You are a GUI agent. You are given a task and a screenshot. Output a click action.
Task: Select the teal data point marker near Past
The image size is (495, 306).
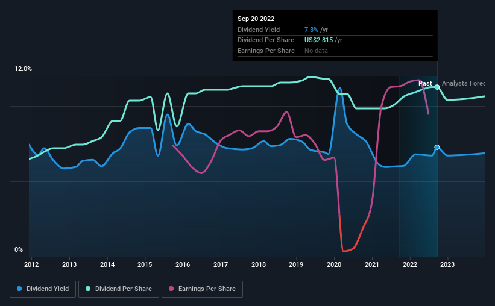437,87
